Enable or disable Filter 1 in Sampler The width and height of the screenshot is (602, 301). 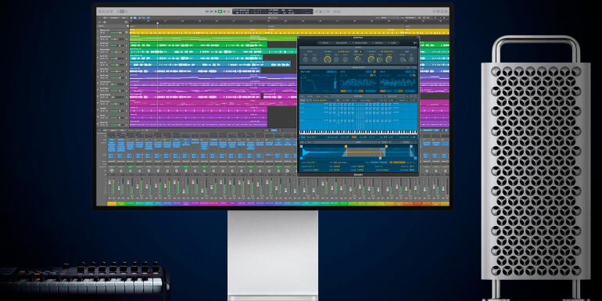pyautogui.click(x=324, y=52)
